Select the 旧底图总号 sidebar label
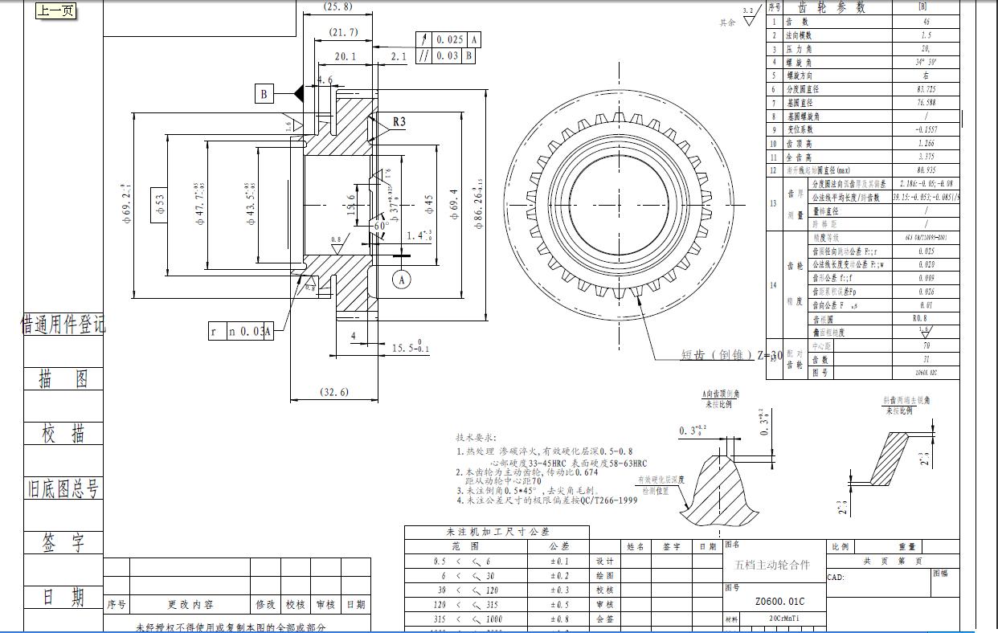This screenshot has width=998, height=633. (x=63, y=488)
